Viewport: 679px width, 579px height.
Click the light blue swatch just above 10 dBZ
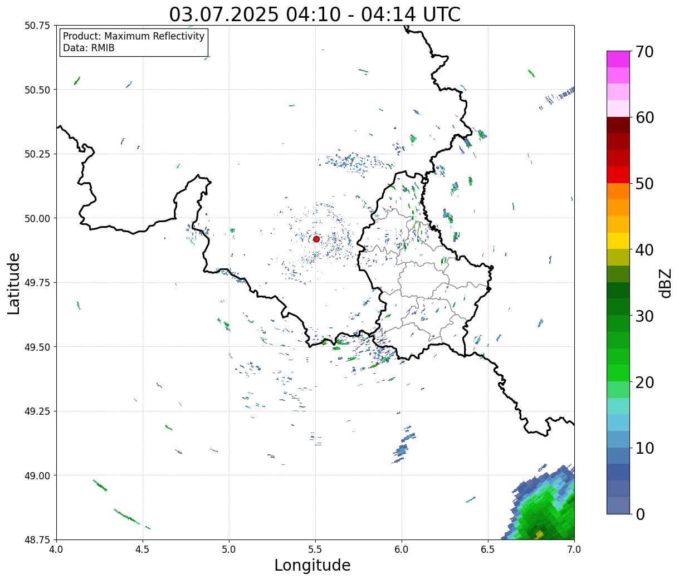coord(618,439)
